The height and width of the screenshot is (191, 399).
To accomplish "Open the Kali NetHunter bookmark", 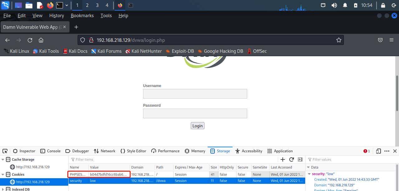I will click(x=143, y=51).
